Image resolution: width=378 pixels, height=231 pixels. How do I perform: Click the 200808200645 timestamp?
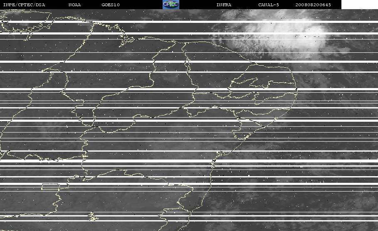click(313, 5)
